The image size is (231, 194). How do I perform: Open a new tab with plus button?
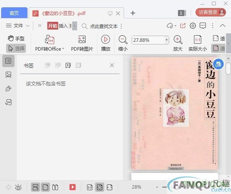(133, 13)
